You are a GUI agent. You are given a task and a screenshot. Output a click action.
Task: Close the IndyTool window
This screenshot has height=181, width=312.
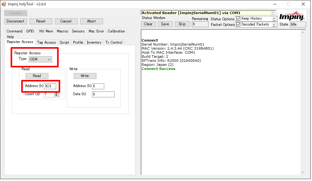(x=303, y=4)
